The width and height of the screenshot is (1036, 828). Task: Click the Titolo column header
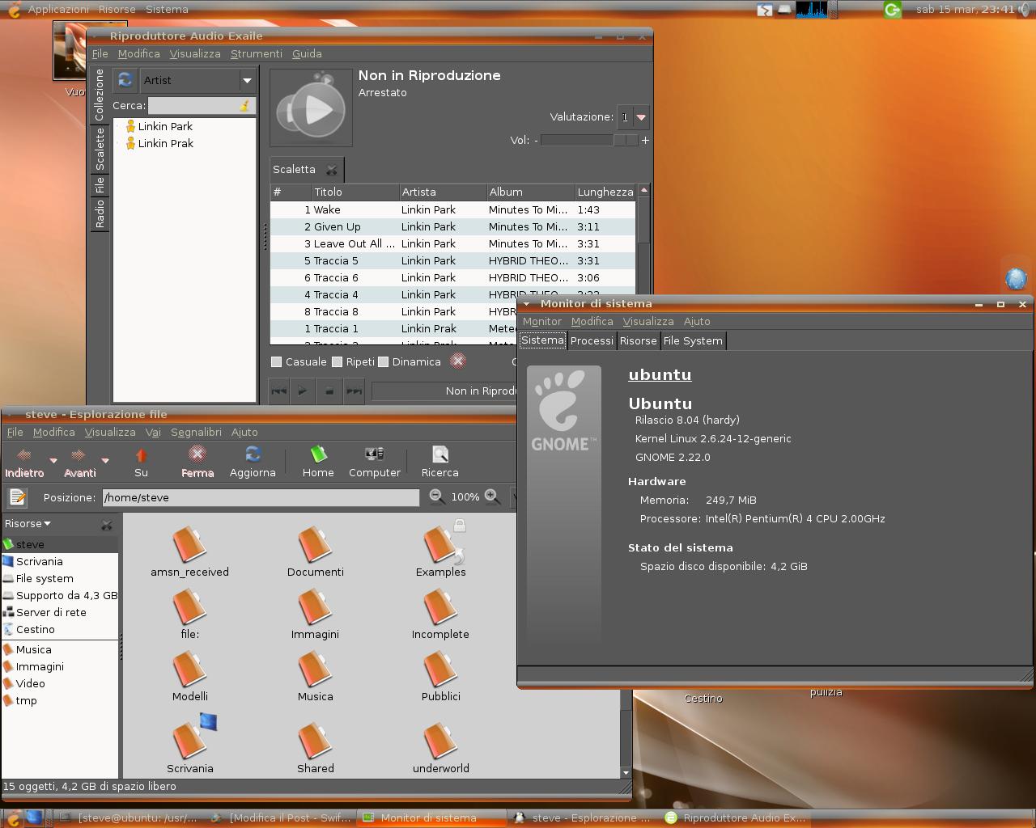pos(355,192)
